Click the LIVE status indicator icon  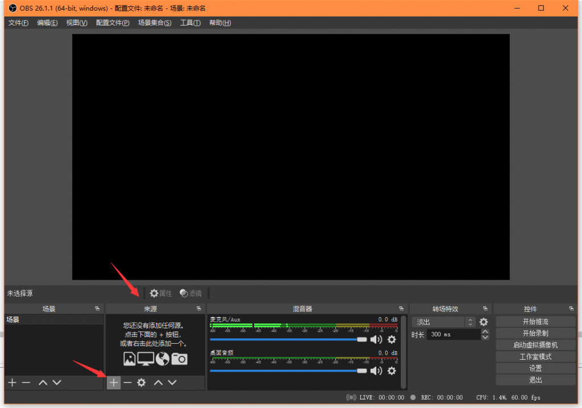tap(351, 397)
